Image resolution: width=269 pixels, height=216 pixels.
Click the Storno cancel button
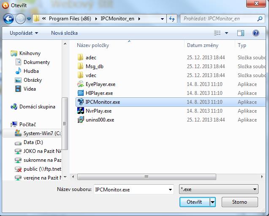(239, 202)
